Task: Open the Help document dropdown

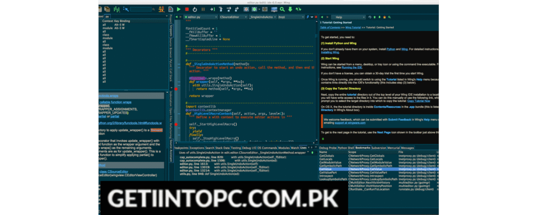Action: pyautogui.click(x=348, y=17)
